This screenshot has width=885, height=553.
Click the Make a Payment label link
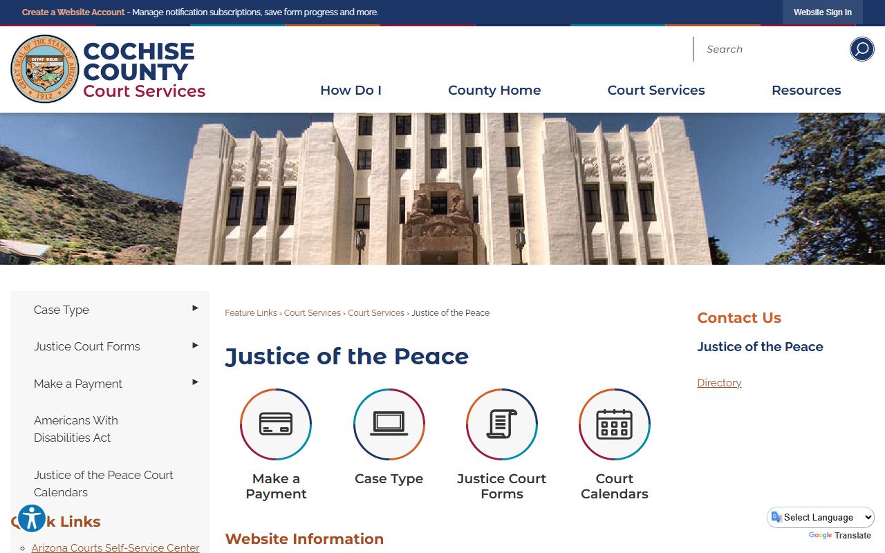(276, 486)
